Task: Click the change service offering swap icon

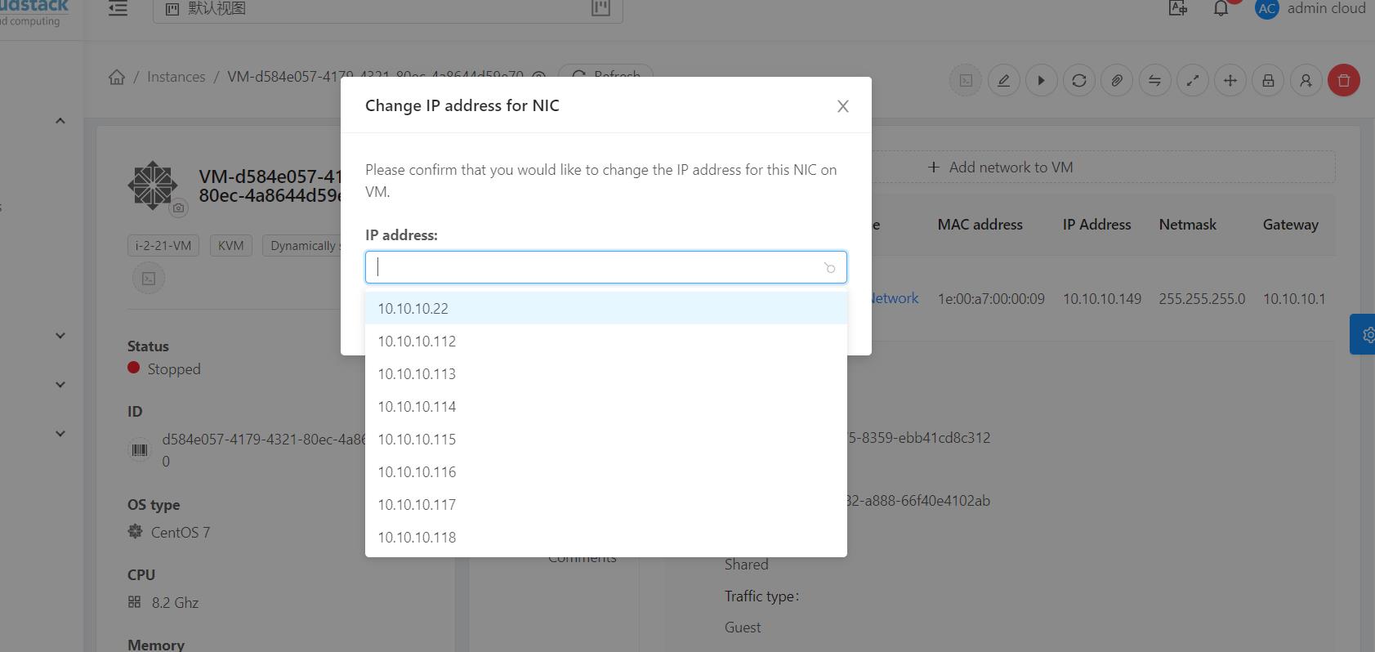Action: pyautogui.click(x=1154, y=80)
